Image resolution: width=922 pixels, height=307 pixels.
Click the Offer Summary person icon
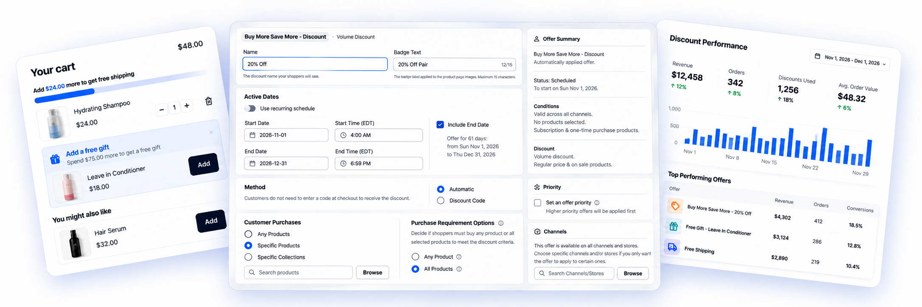537,39
